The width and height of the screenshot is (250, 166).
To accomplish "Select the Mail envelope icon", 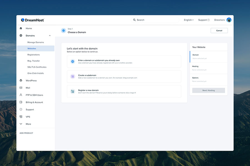I will click(21, 88).
